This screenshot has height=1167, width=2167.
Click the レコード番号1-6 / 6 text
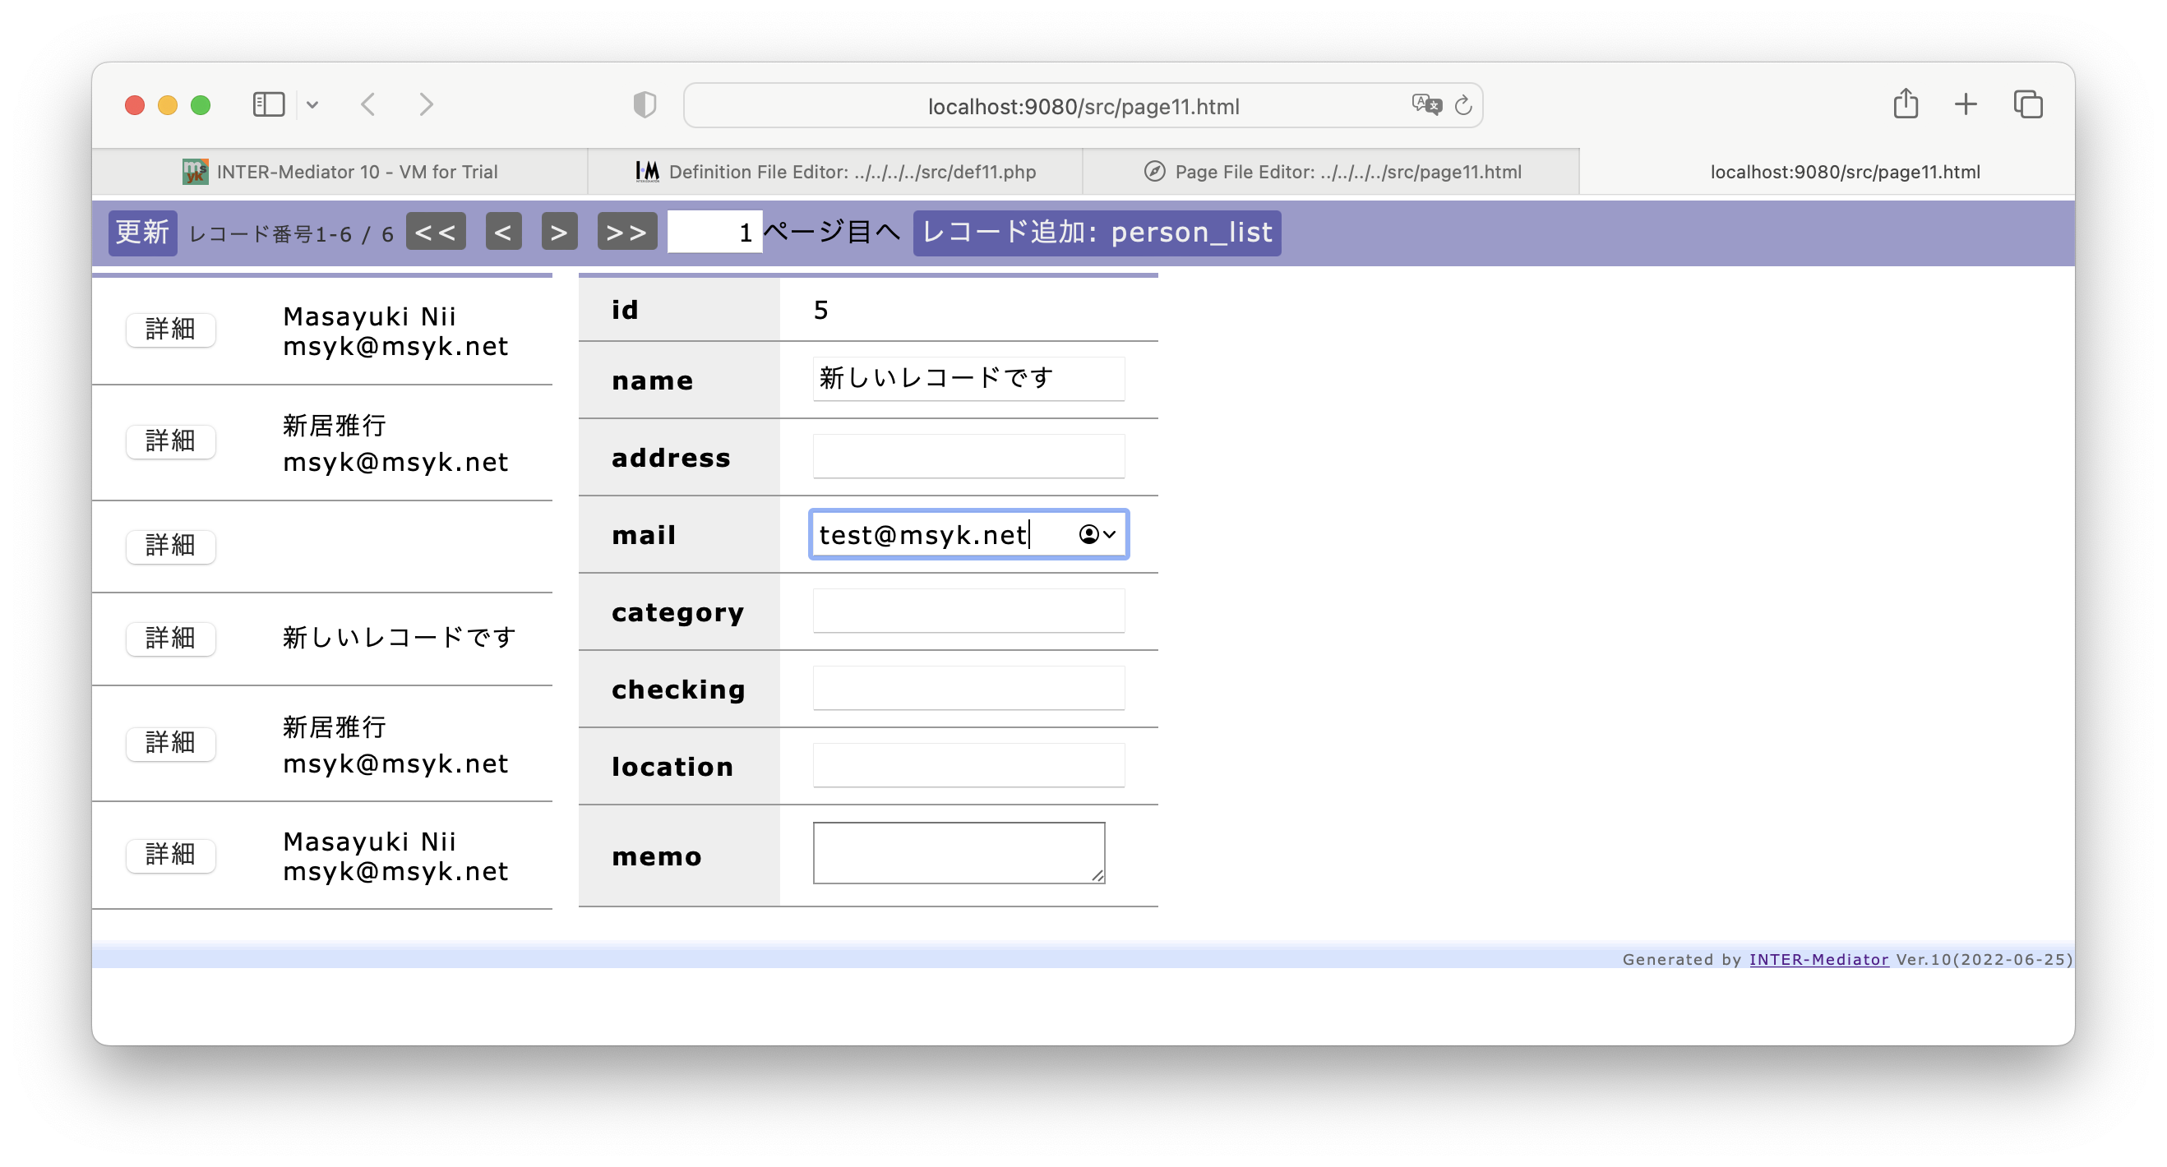pos(291,234)
